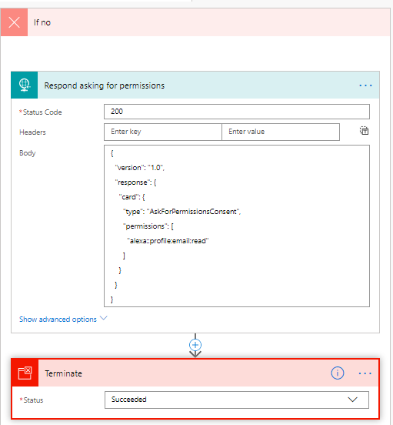Click the header switch-to-text-mode icon
This screenshot has height=425, width=393.
click(x=364, y=131)
